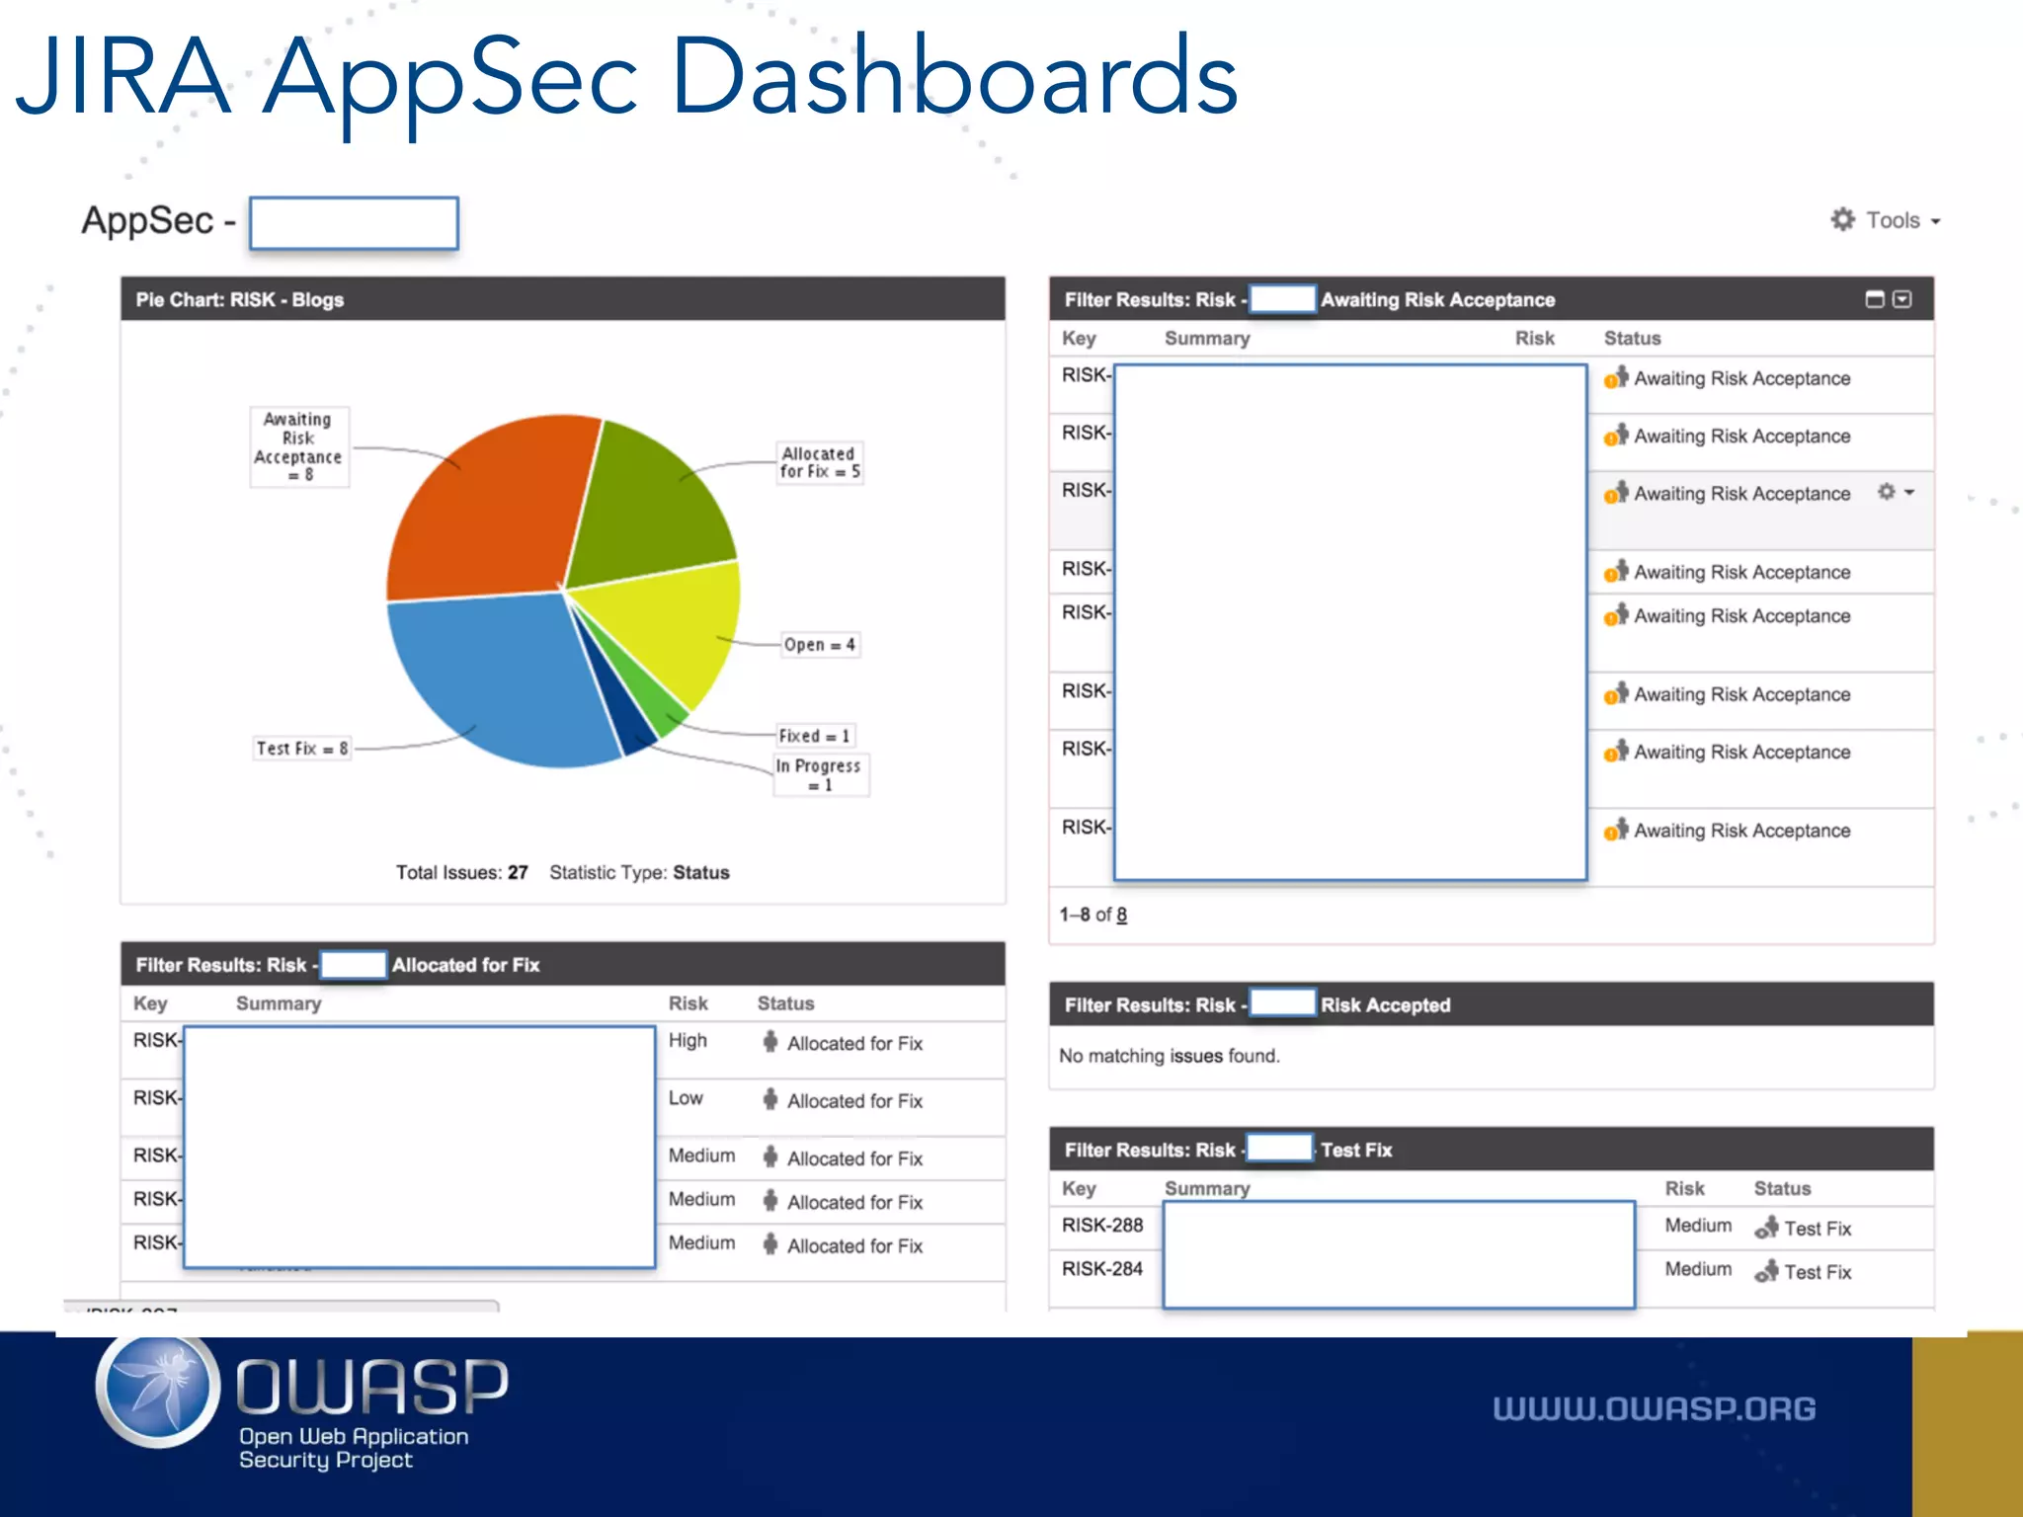Open WWW.OWASP.ORG link in footer
Viewport: 2023px width, 1517px height.
coord(1654,1408)
